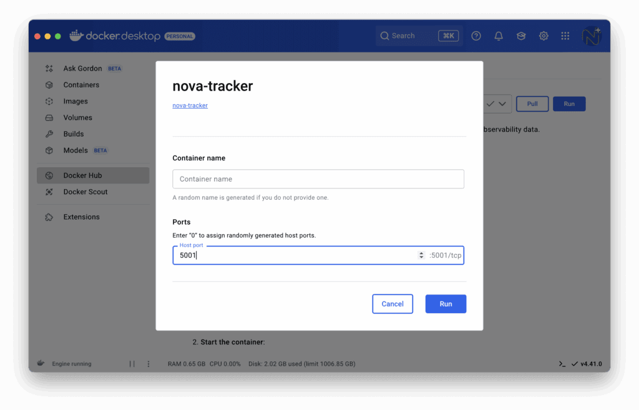Click the Ask Gordon sparkle icon

[x=49, y=69]
